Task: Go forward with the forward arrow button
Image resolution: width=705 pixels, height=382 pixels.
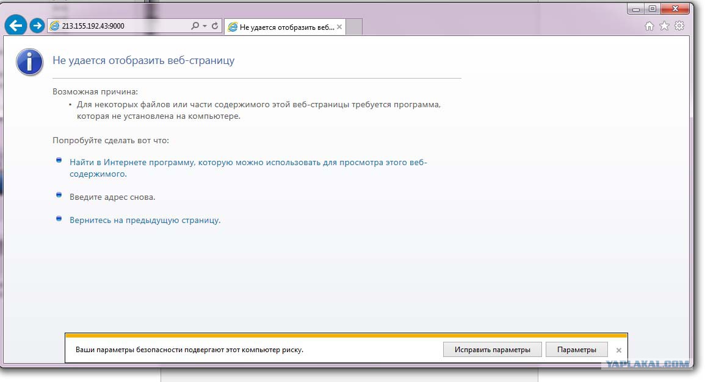Action: pyautogui.click(x=37, y=26)
